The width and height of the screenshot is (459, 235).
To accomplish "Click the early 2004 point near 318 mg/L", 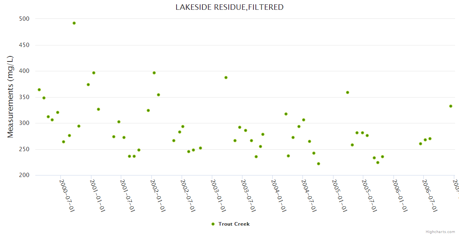I will (286, 114).
